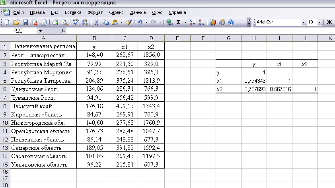Toggle bold with the Ж button
Image resolution: width=335 pixels, height=188 pixels.
[x=329, y=22]
